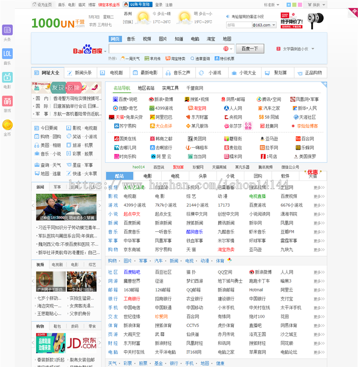Switch to the 地区名站 tab
This screenshot has height=367, width=358.
point(146,88)
